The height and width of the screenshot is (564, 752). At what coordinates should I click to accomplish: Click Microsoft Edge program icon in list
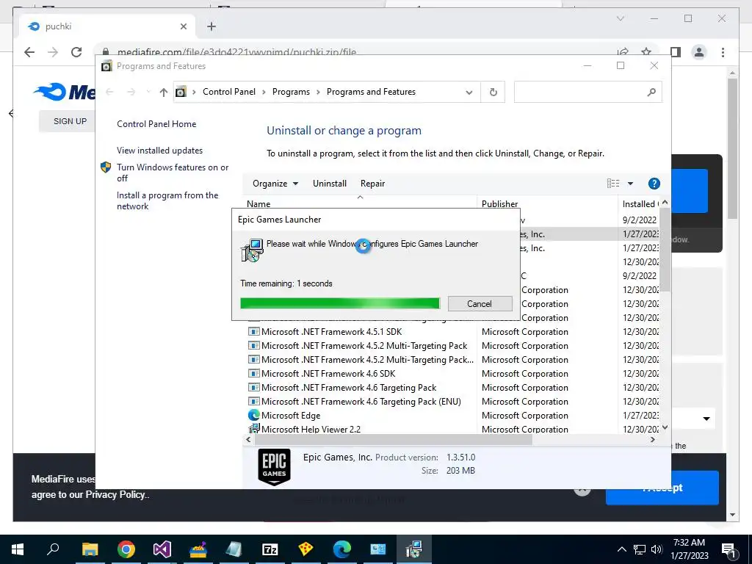(x=253, y=415)
